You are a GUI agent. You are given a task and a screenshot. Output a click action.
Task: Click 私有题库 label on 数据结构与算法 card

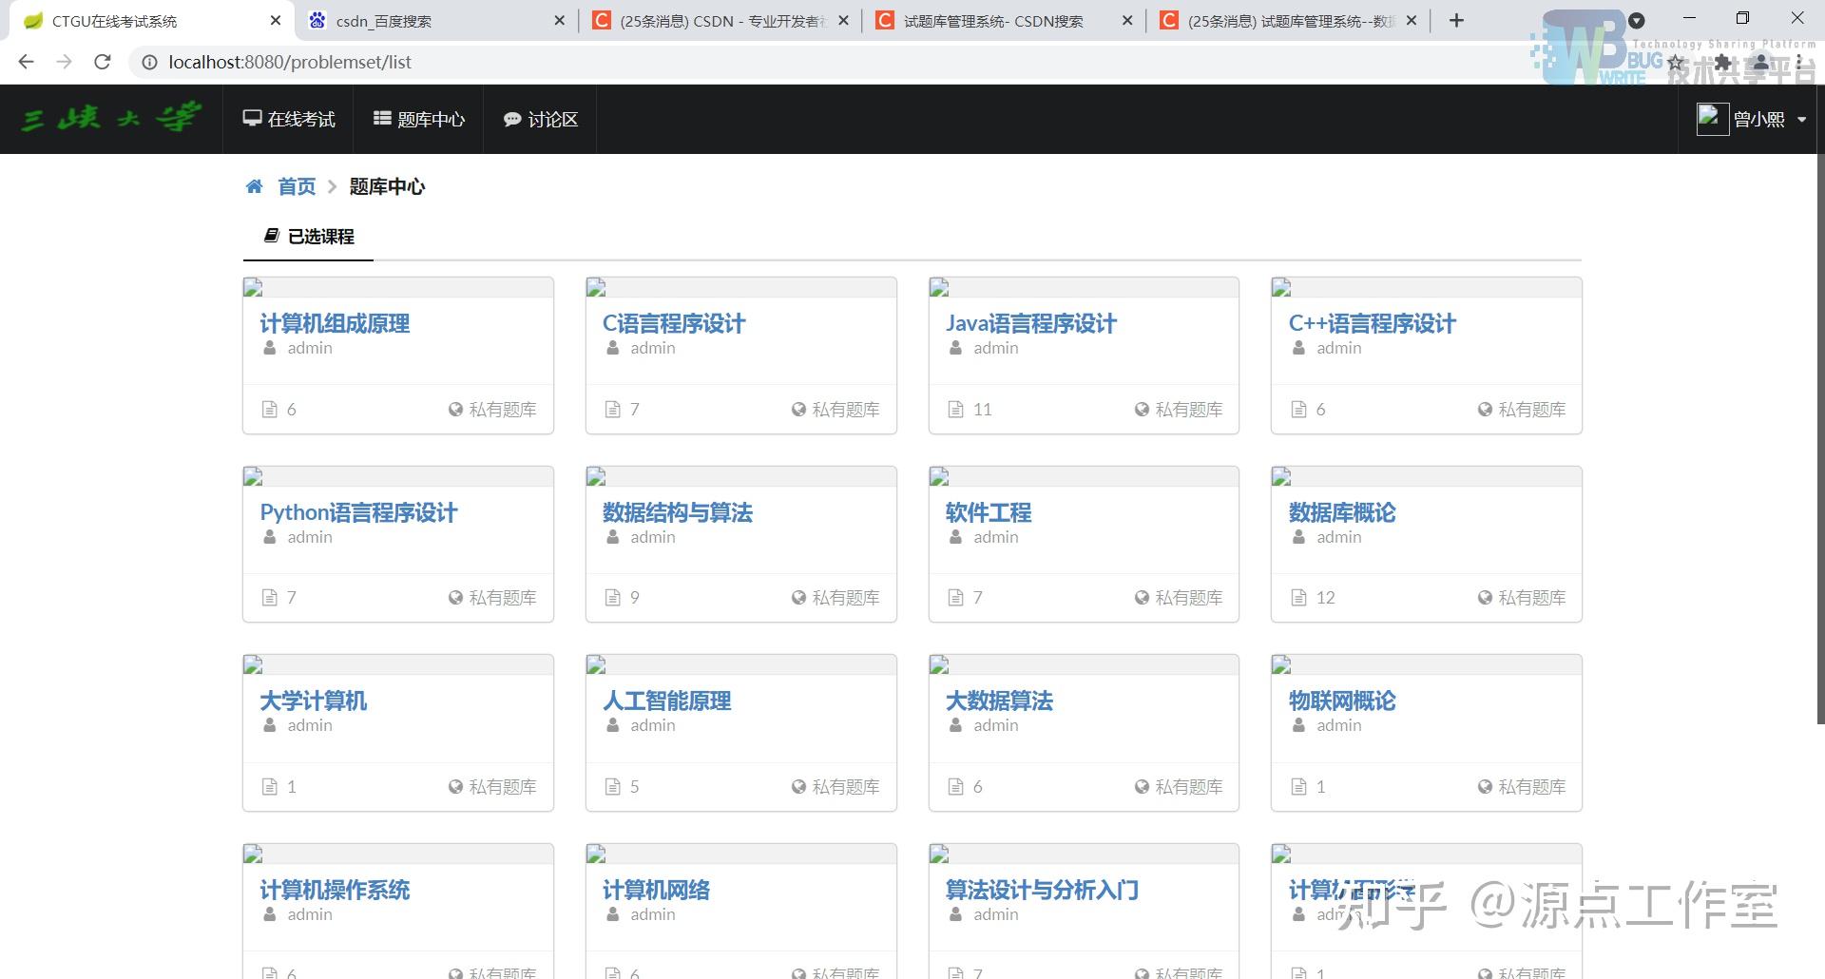coord(846,598)
